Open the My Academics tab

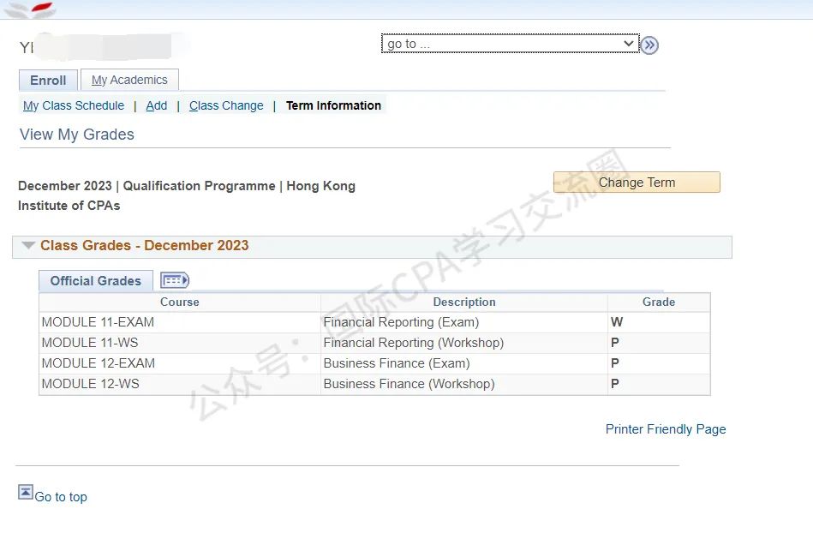point(129,80)
